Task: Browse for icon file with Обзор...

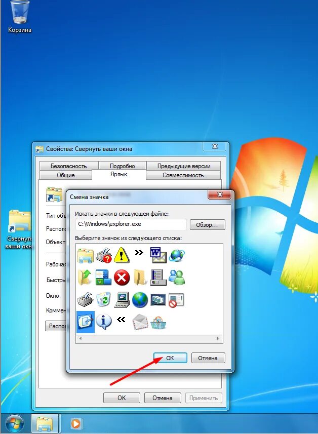Action: pos(207,225)
